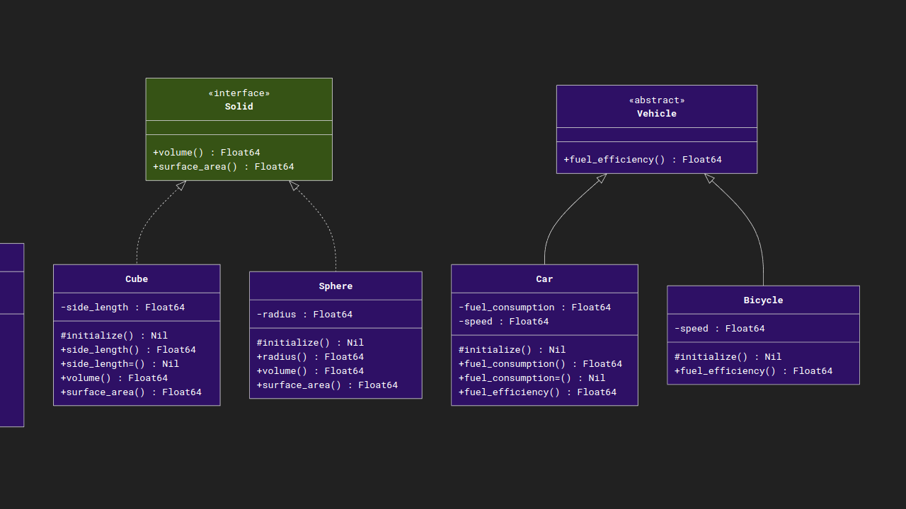
Task: Select the Bicycle class header
Action: (763, 300)
